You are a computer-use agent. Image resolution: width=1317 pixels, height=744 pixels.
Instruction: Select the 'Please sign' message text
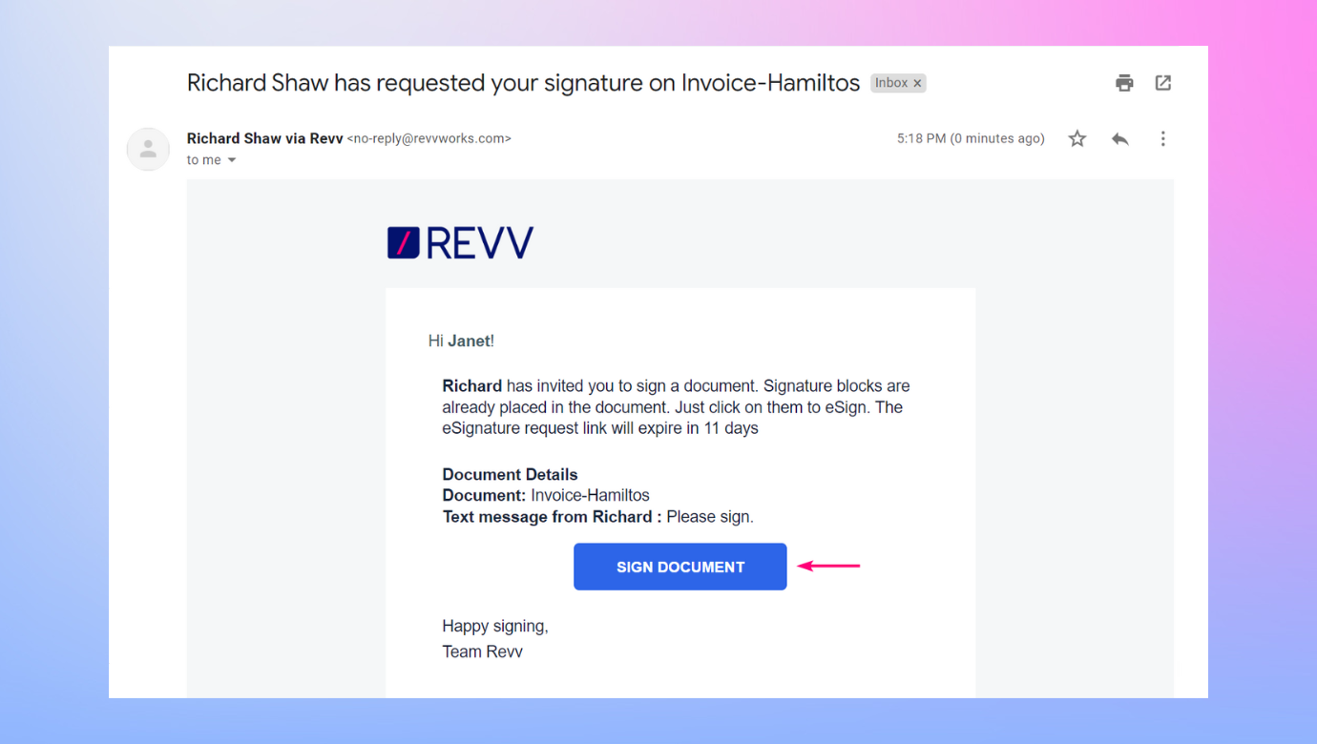(x=710, y=516)
